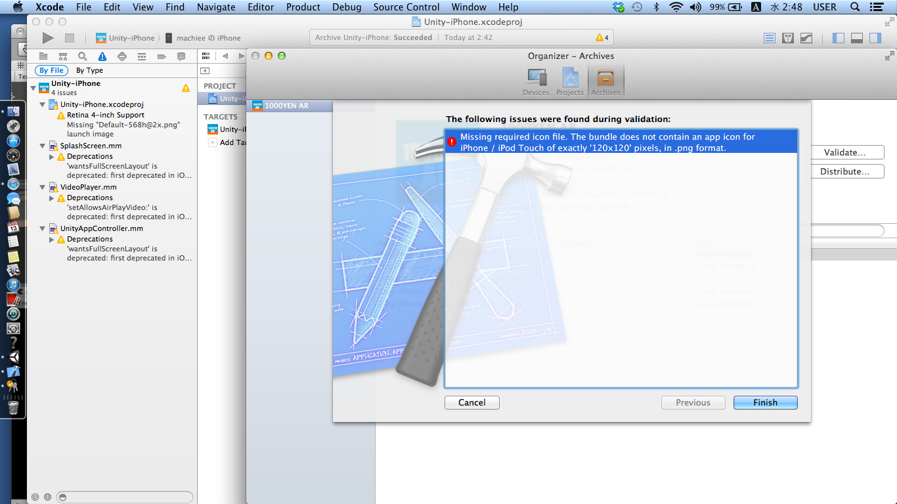Open the Xcode menu
This screenshot has height=504, width=897.
coord(49,7)
